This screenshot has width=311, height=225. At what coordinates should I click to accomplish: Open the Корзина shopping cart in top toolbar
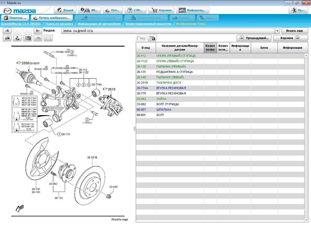click(x=162, y=10)
